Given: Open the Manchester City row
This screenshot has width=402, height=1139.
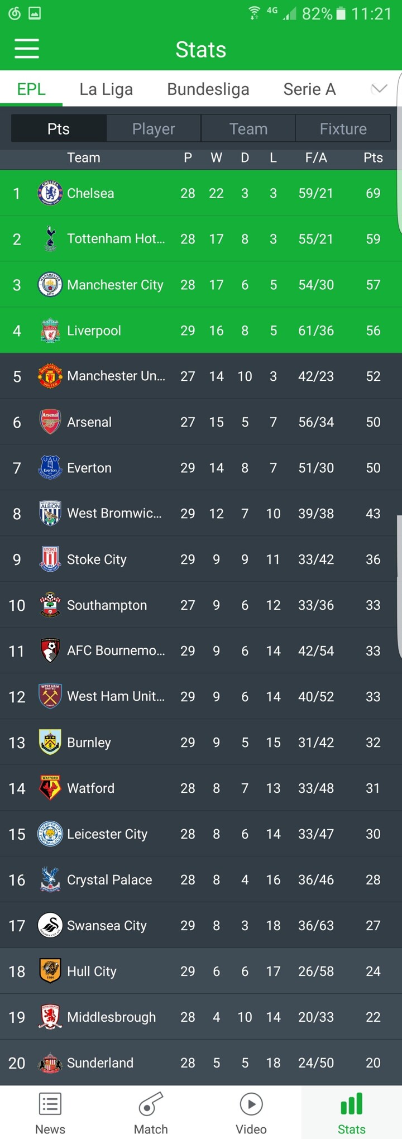Looking at the screenshot, I should (201, 285).
